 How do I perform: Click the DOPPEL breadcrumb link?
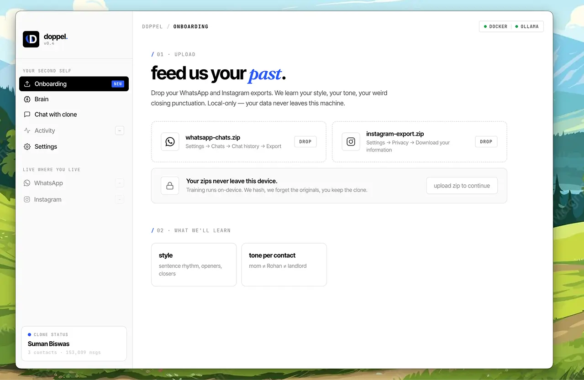(x=153, y=26)
